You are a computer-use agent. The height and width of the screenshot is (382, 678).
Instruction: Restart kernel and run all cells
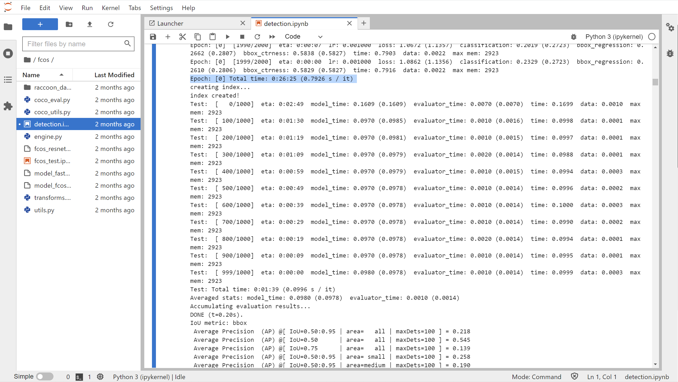tap(272, 36)
